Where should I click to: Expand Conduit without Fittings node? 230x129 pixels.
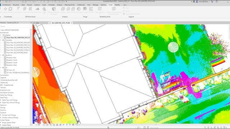click(1, 118)
